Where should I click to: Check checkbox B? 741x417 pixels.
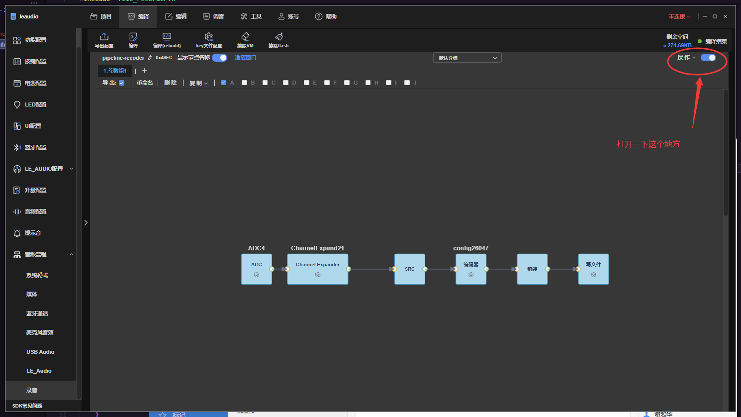tap(244, 83)
